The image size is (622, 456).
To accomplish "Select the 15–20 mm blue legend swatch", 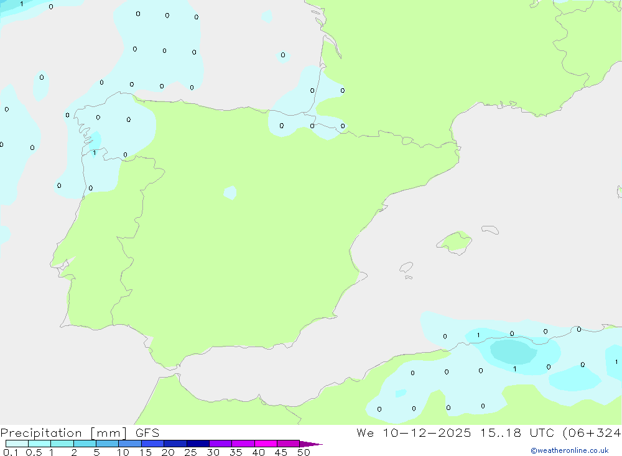I will tap(153, 444).
